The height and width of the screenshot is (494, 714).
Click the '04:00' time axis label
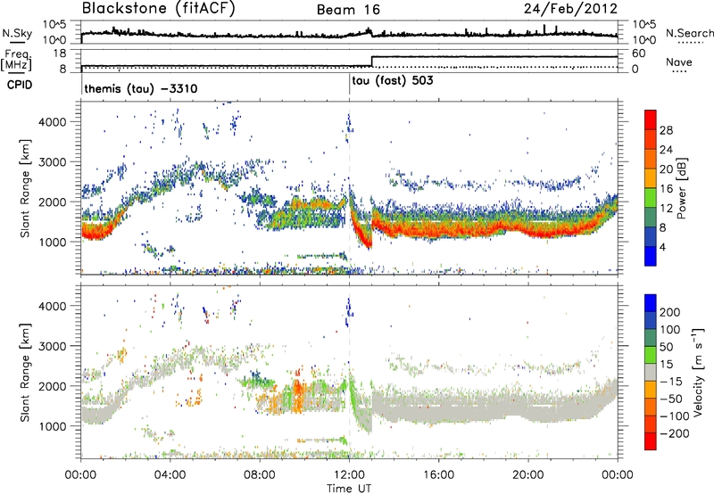[170, 475]
